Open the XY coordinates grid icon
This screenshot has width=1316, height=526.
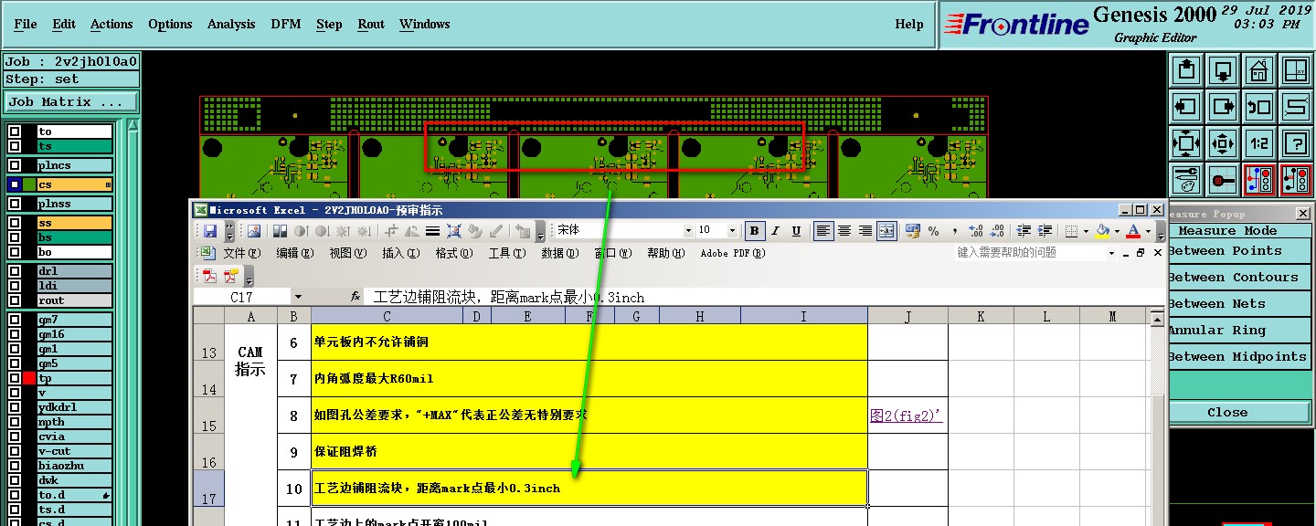tap(1296, 69)
